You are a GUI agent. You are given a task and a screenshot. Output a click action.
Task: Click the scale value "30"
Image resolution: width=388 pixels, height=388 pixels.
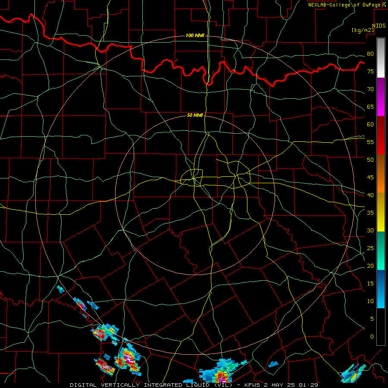click(370, 230)
